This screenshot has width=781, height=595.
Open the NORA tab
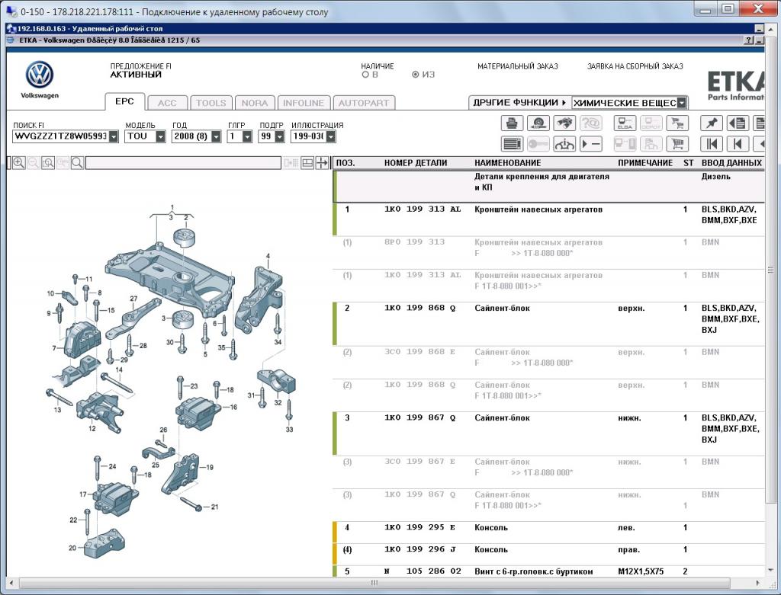pos(255,103)
